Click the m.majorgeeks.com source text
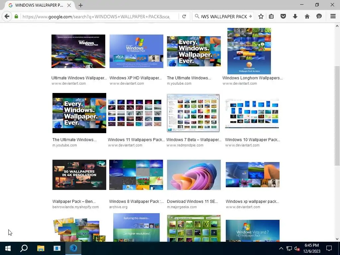The image size is (340, 255). [x=182, y=207]
